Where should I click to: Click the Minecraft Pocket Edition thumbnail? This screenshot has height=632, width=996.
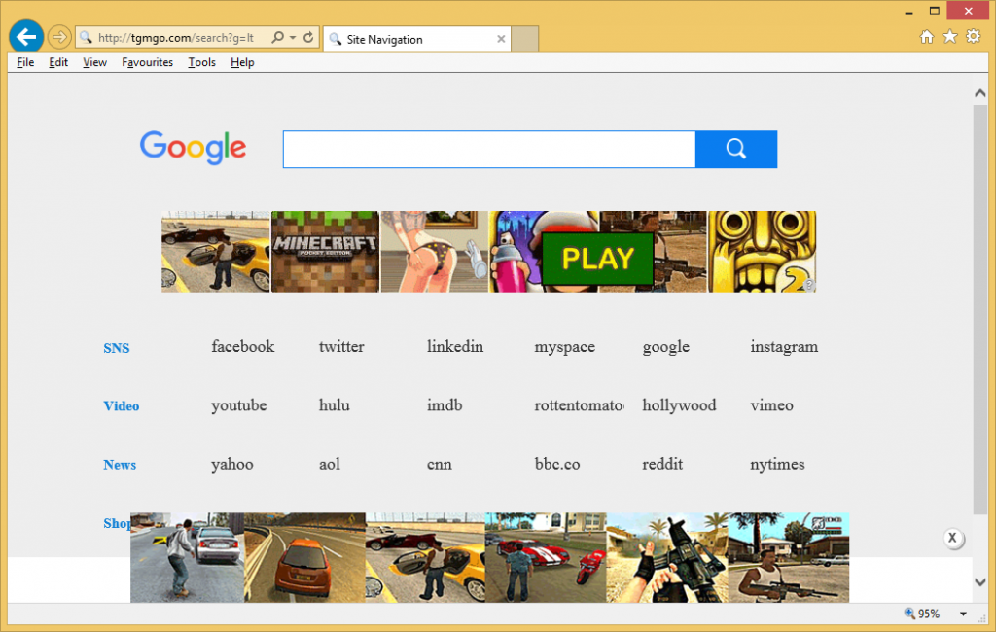[x=325, y=252]
